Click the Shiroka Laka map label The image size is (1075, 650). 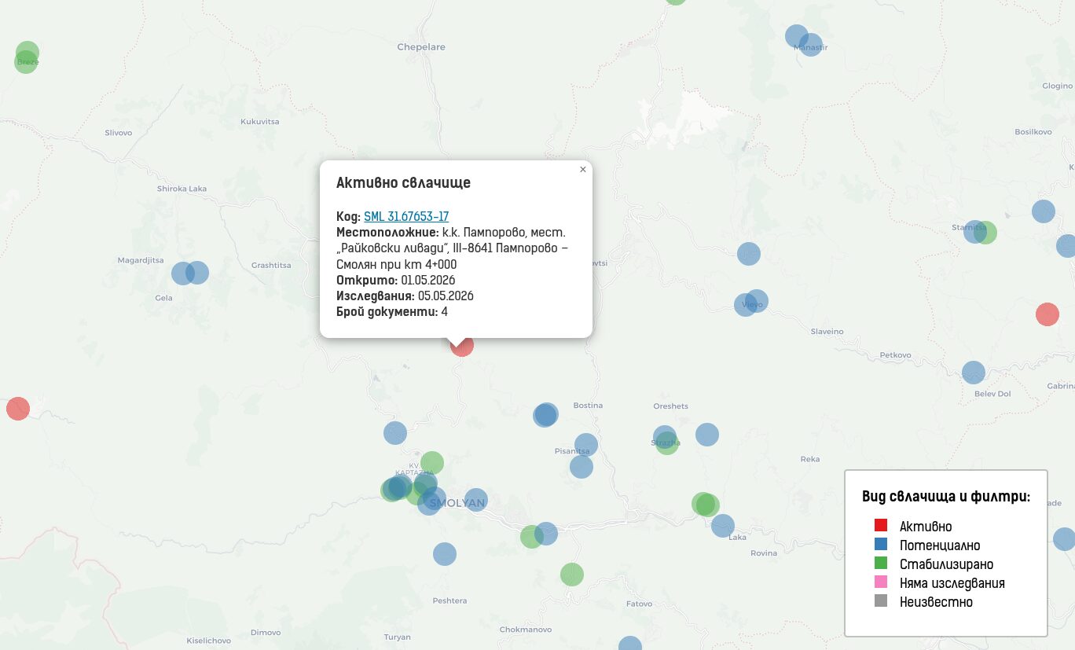[182, 189]
